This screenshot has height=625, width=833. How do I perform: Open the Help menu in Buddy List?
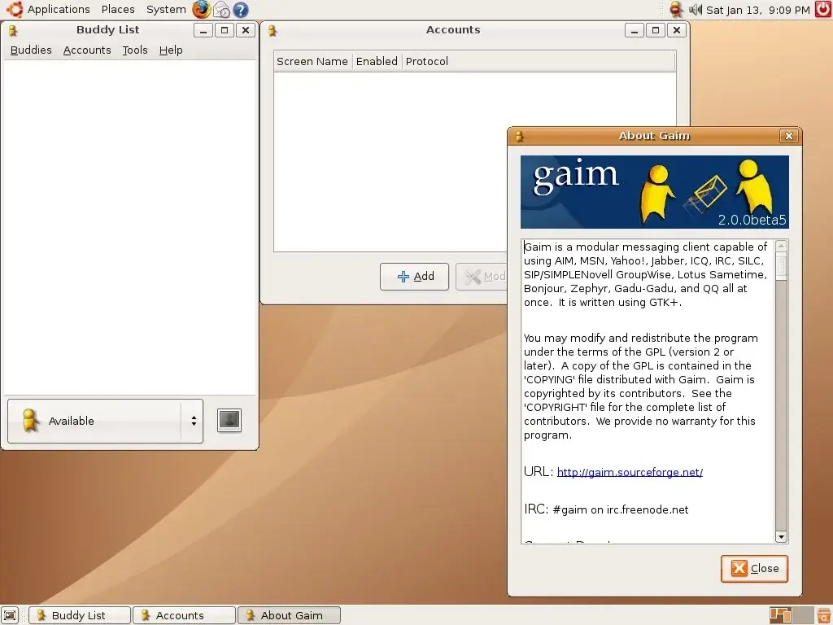point(171,50)
